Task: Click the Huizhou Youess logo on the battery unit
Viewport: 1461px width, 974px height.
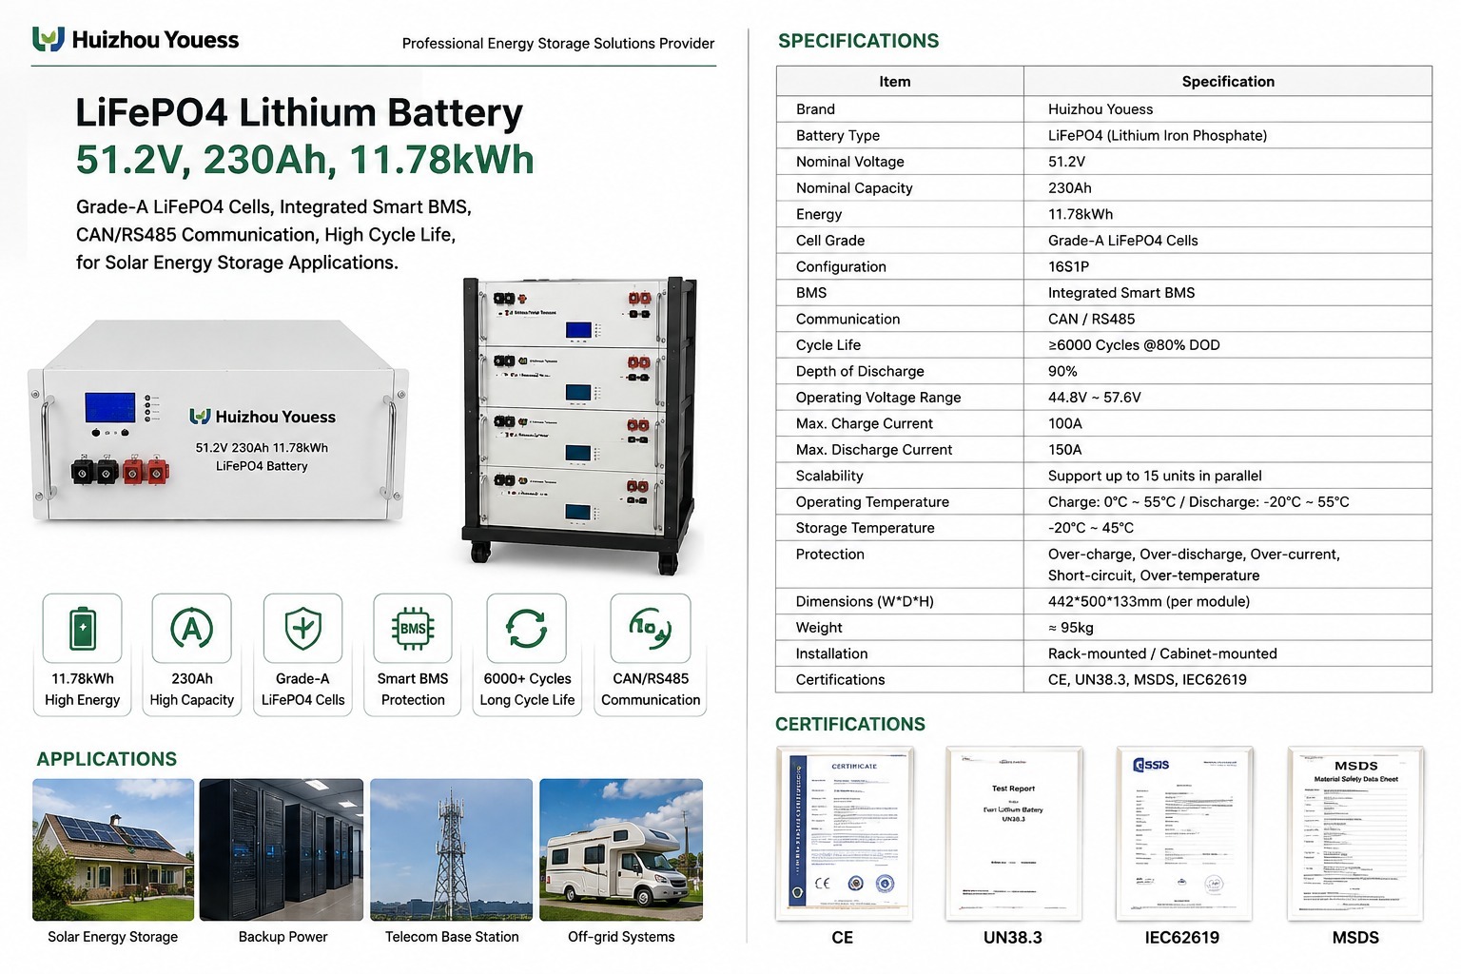Action: pyautogui.click(x=263, y=417)
